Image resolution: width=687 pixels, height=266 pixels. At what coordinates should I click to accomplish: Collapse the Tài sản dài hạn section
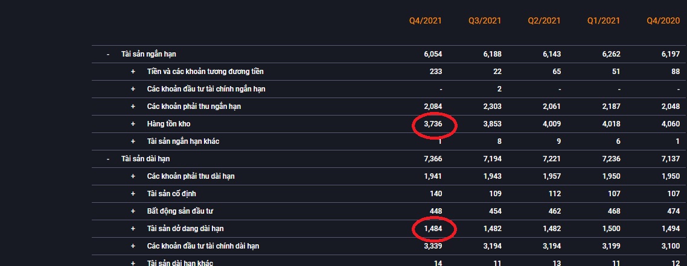tap(108, 159)
